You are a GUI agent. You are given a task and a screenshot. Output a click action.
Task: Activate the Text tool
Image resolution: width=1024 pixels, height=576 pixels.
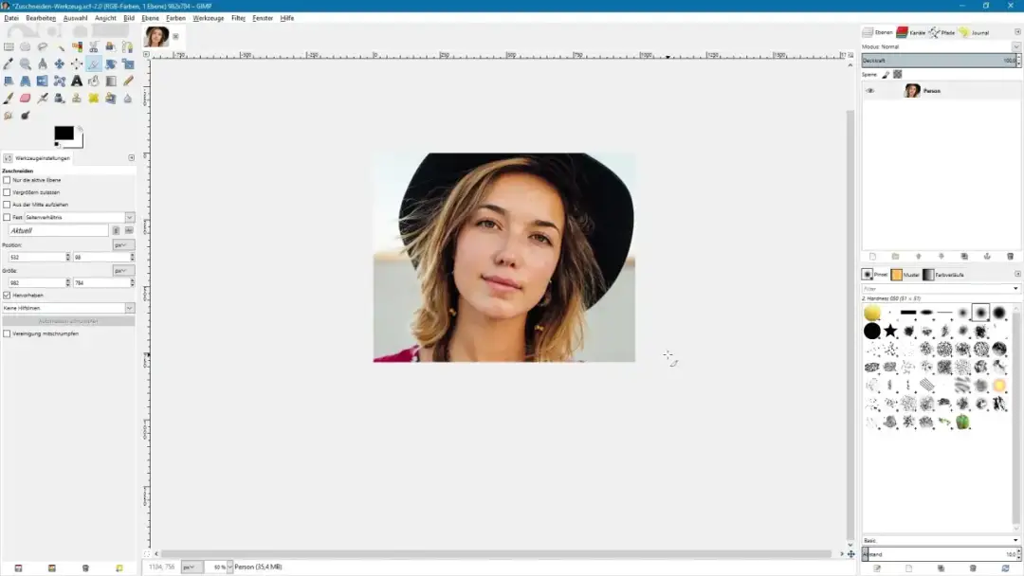(x=77, y=81)
